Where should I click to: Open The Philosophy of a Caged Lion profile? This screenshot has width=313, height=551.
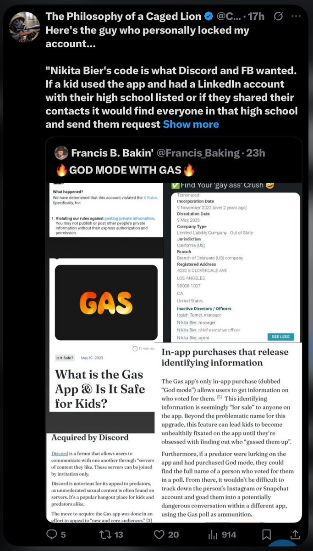[x=123, y=17]
